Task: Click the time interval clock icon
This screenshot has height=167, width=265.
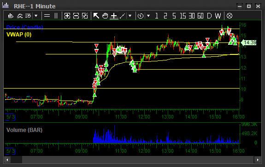Action: click(x=141, y=16)
